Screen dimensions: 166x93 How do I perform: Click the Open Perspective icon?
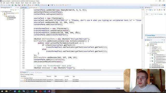point(160,5)
